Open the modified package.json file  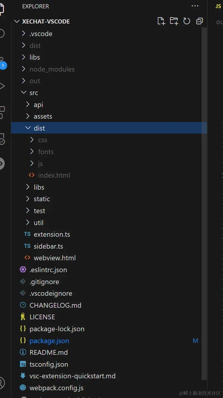pyautogui.click(x=49, y=341)
